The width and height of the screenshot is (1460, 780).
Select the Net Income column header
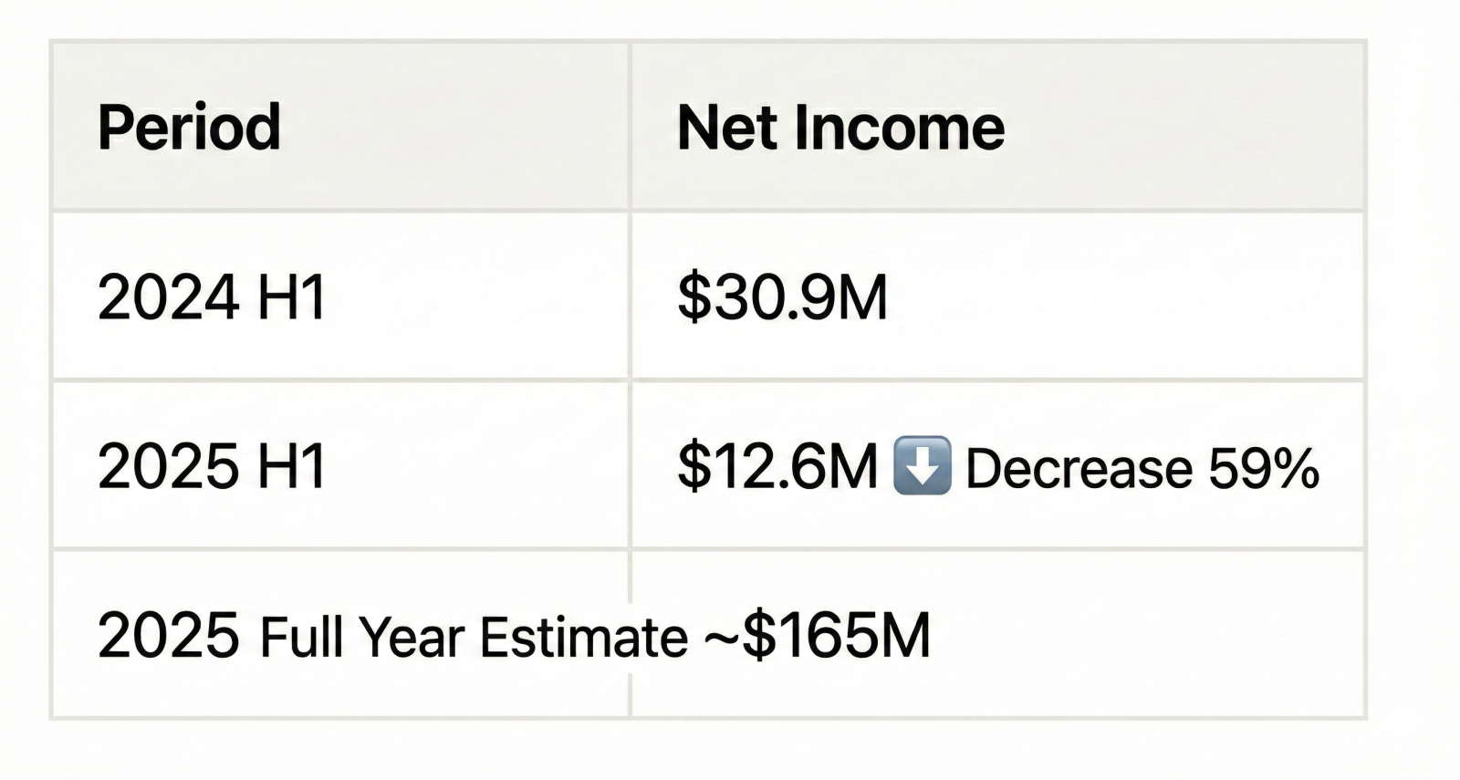click(x=840, y=127)
